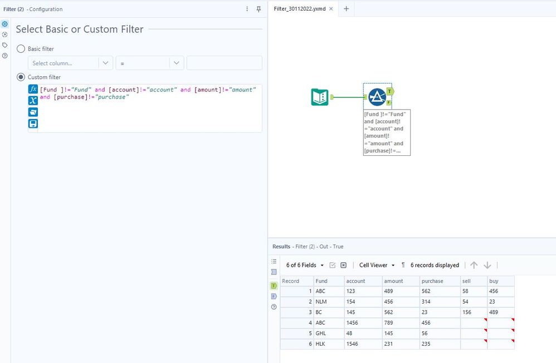Image resolution: width=556 pixels, height=363 pixels.
Task: Click the X cancel data actions icon
Action: (343, 265)
